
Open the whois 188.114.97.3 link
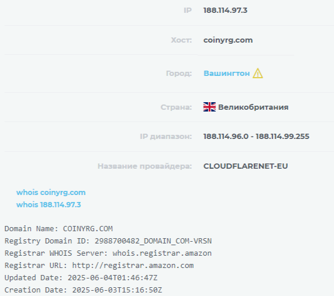point(49,204)
